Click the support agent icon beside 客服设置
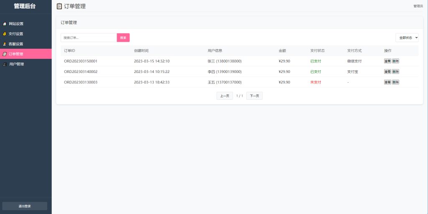428x214 pixels. pos(5,44)
